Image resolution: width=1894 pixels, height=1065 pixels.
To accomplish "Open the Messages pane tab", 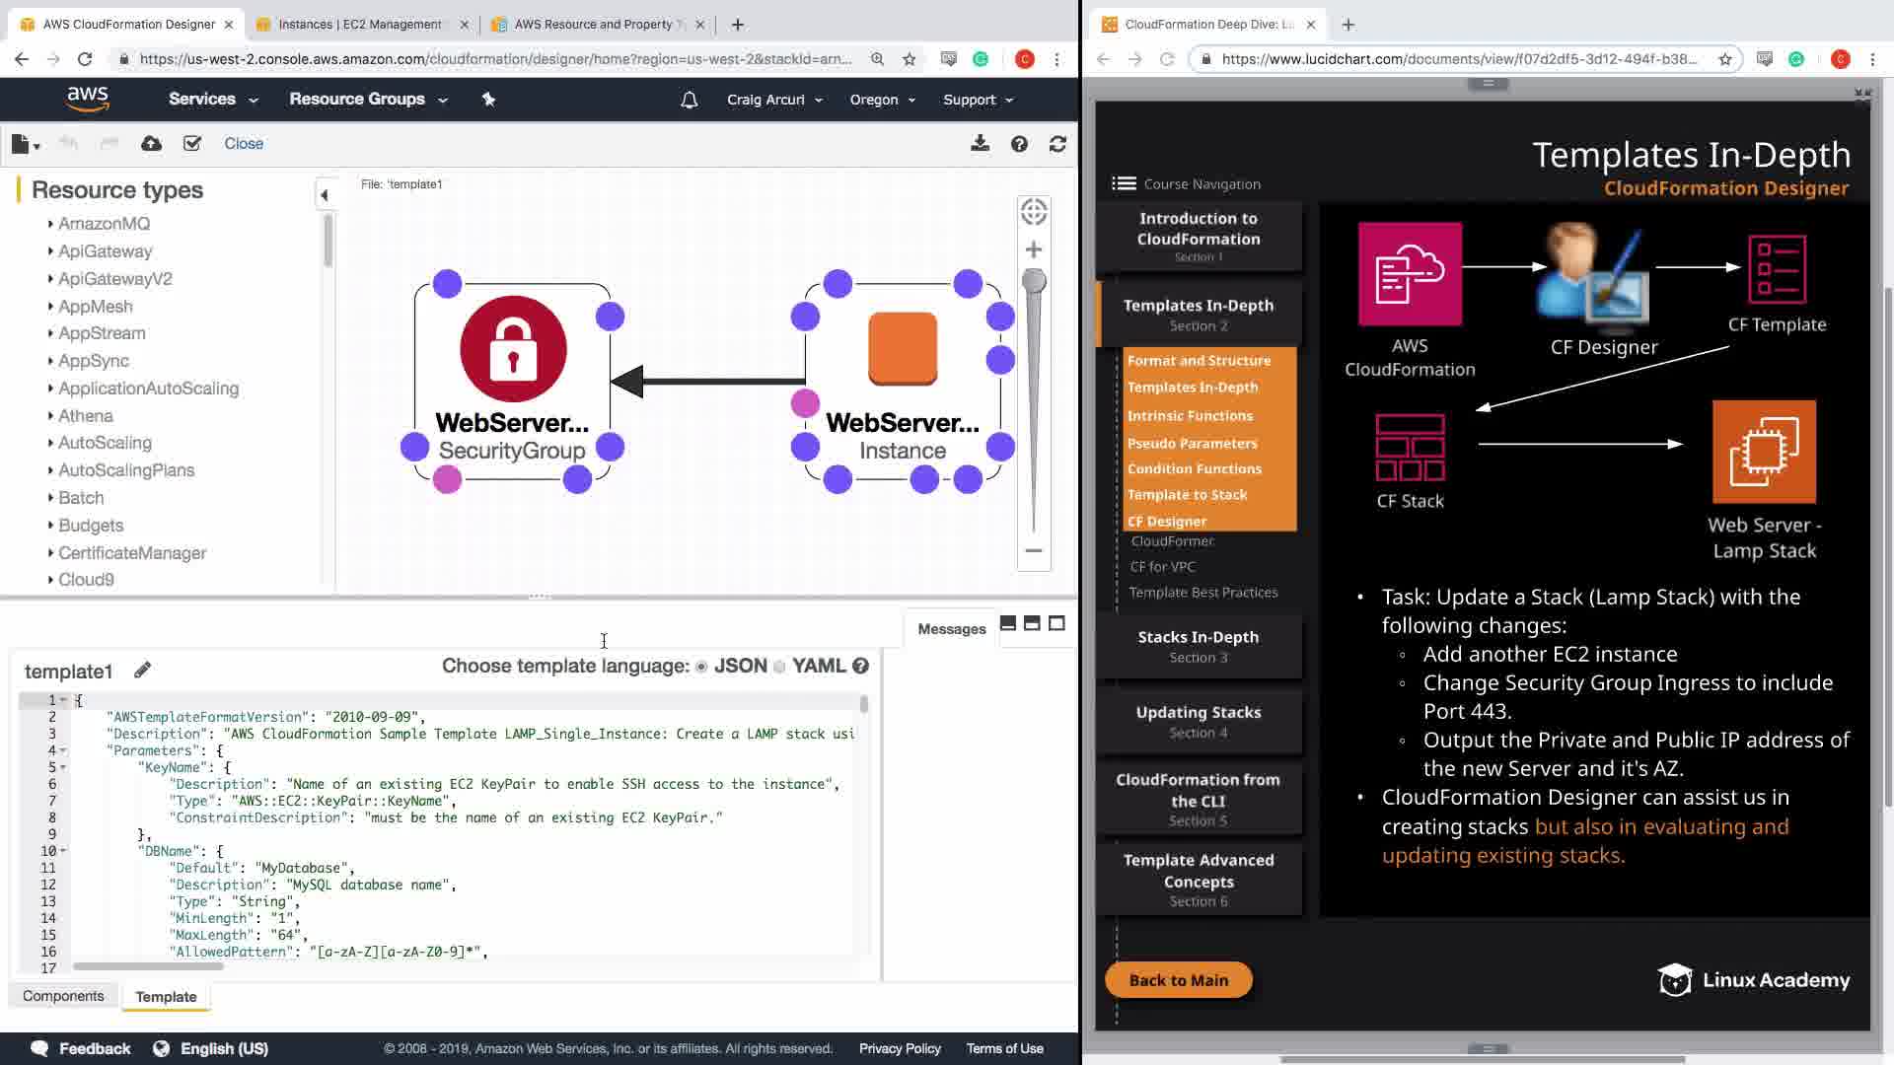I will point(951,629).
